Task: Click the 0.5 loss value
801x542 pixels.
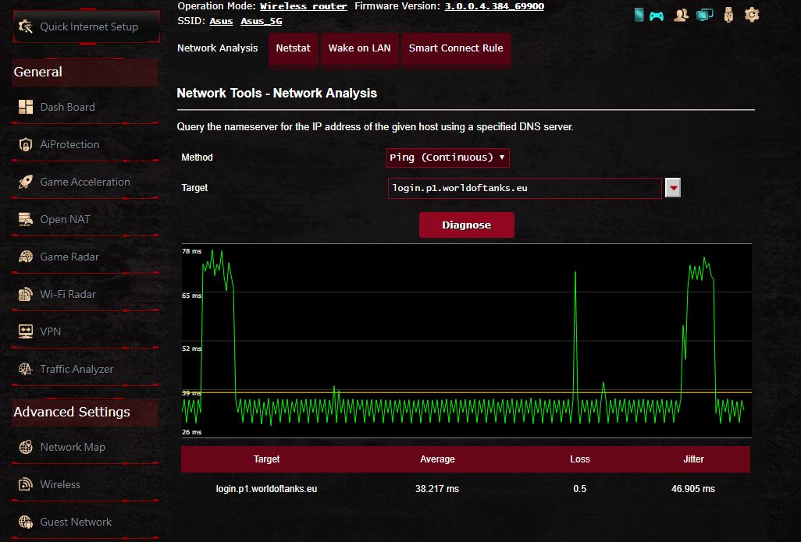Action: (x=580, y=489)
